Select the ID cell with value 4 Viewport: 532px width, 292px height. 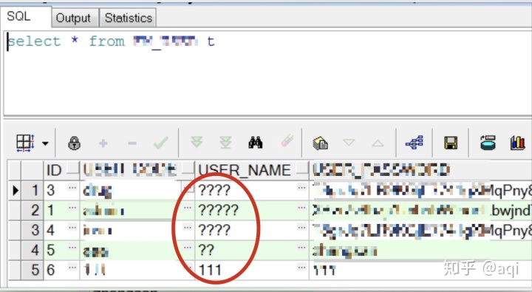point(61,230)
